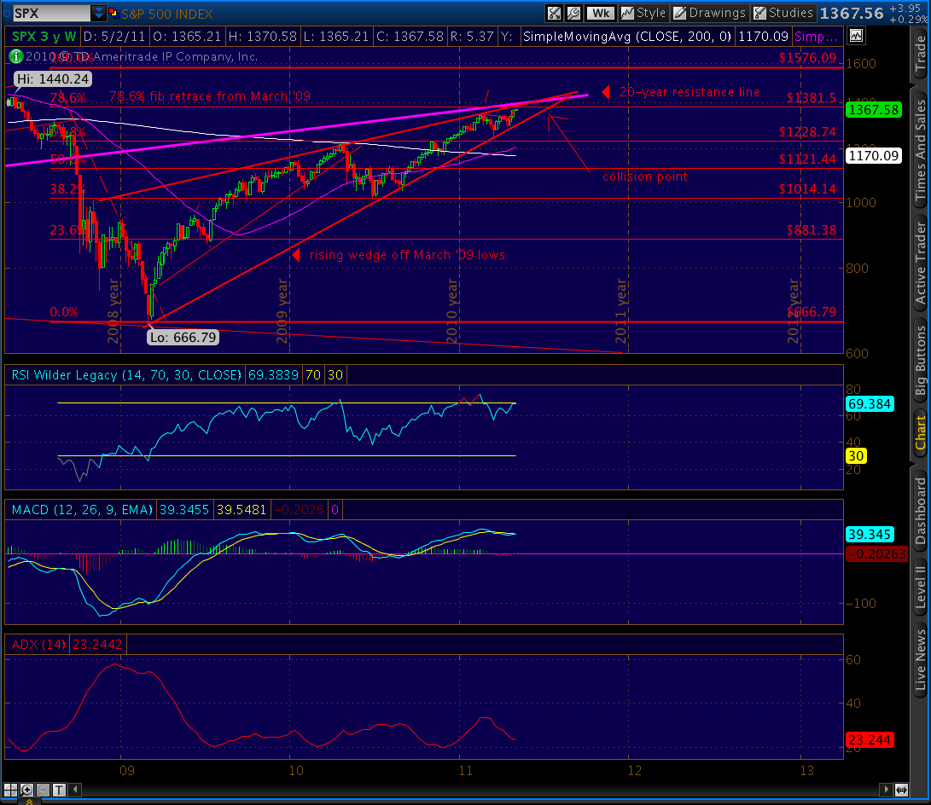Click the SPX 3 y W chart label
Image resolution: width=931 pixels, height=805 pixels.
(x=44, y=36)
